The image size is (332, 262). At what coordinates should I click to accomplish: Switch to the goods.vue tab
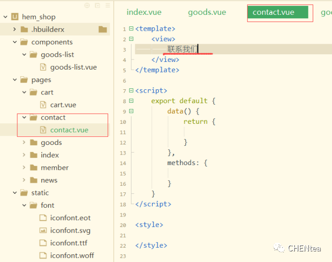[x=207, y=12]
